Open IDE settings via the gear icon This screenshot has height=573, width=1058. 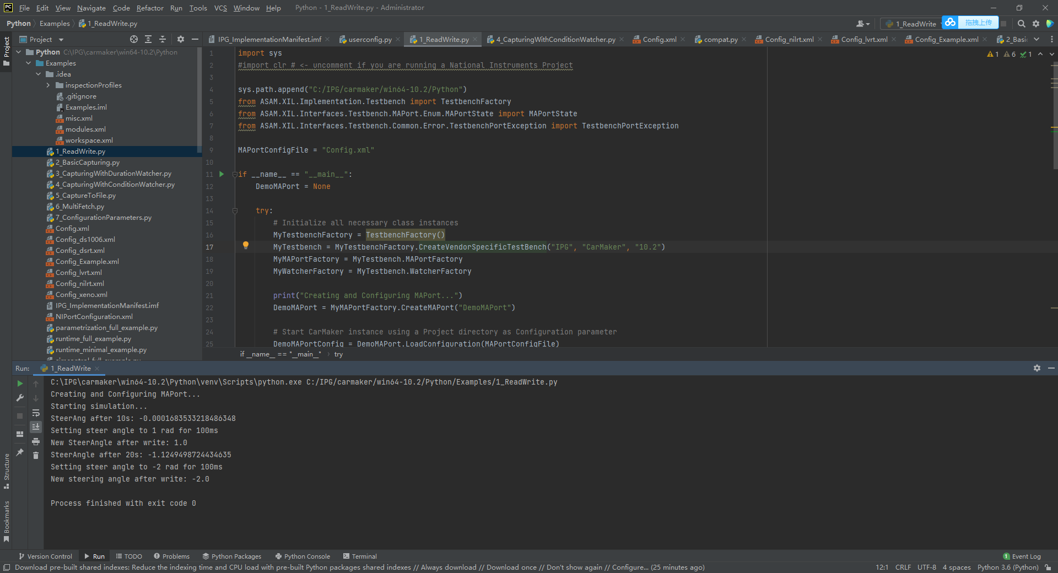tap(1036, 24)
